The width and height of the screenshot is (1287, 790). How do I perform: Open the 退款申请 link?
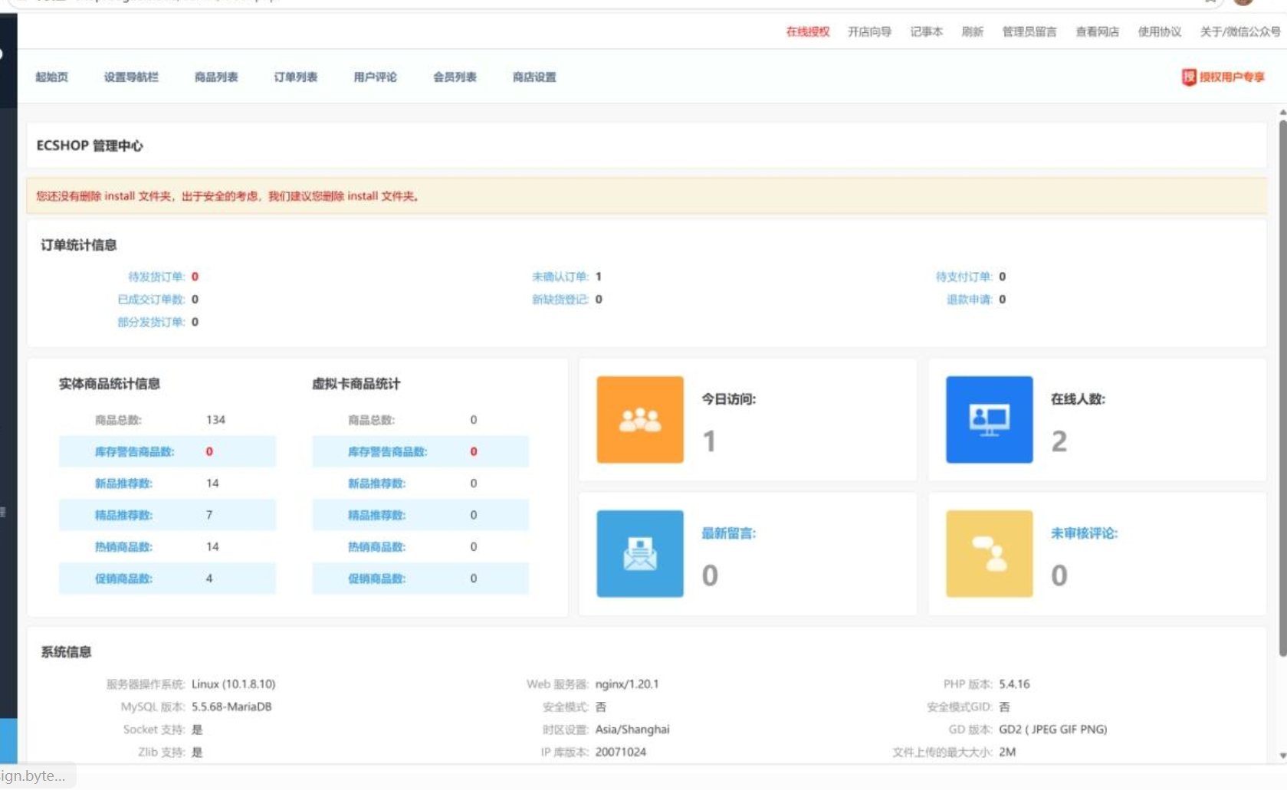click(x=970, y=300)
